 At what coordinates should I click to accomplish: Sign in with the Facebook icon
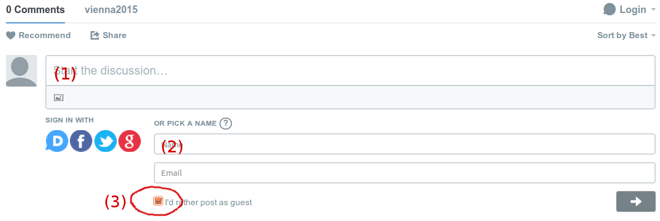coord(81,141)
